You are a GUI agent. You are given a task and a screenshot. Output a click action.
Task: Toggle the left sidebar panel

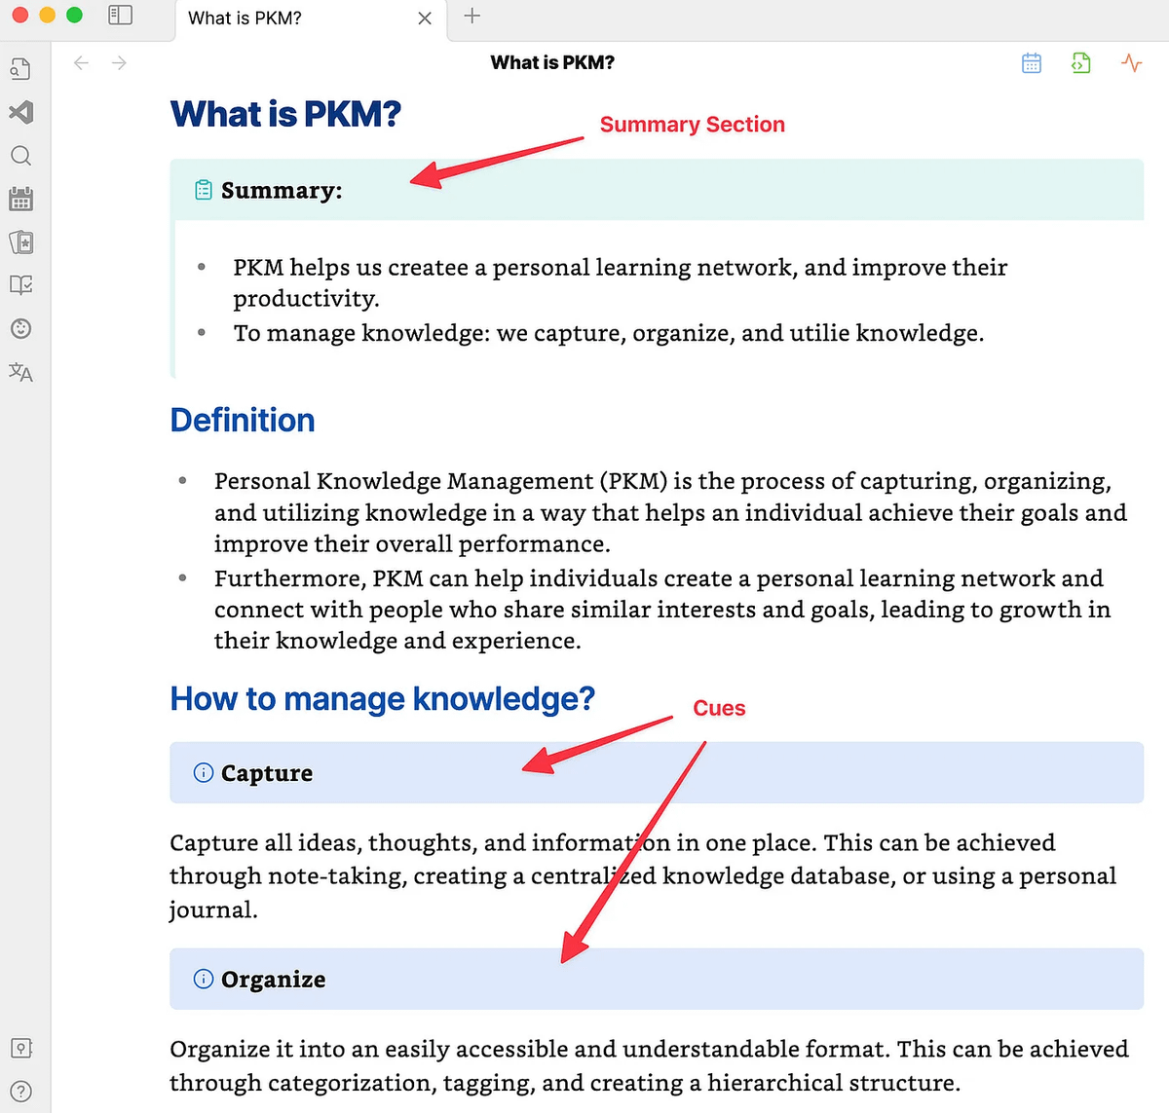point(120,16)
